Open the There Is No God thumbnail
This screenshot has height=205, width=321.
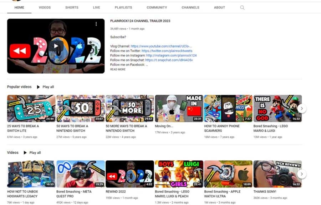coord(277,109)
